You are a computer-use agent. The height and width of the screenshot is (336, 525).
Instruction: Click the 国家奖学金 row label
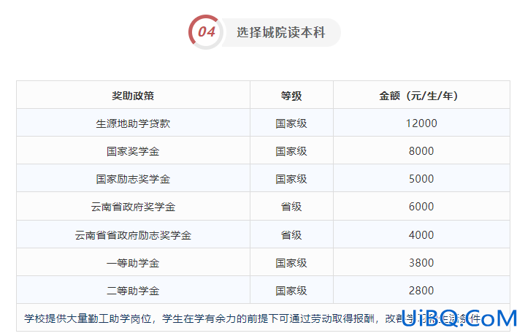point(133,151)
